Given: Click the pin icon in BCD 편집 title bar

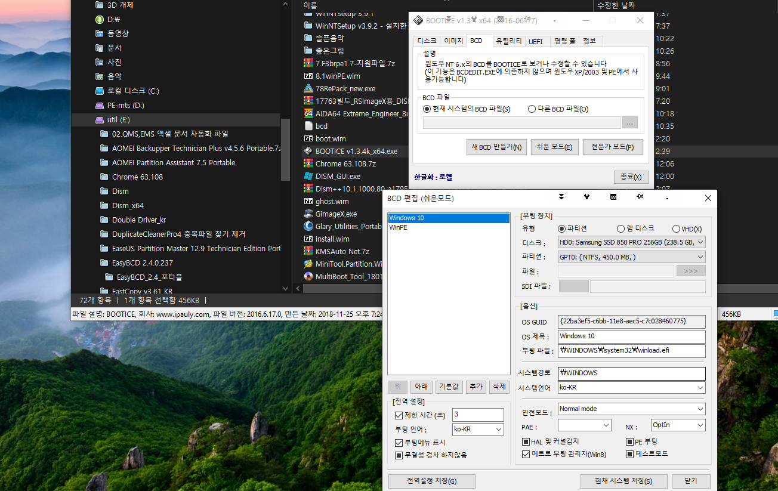Looking at the screenshot, I should [x=640, y=196].
